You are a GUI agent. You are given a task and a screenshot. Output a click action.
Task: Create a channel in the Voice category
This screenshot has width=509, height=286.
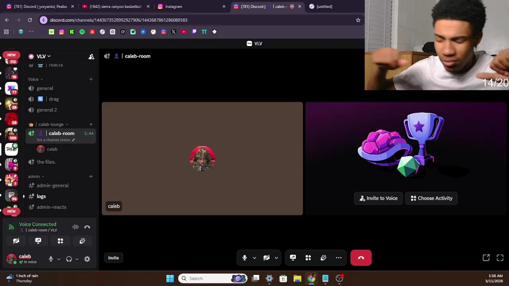[91, 79]
